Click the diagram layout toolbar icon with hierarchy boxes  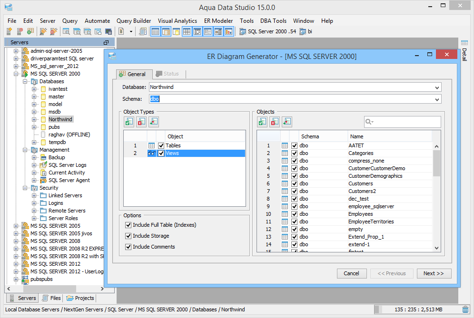tap(218, 31)
